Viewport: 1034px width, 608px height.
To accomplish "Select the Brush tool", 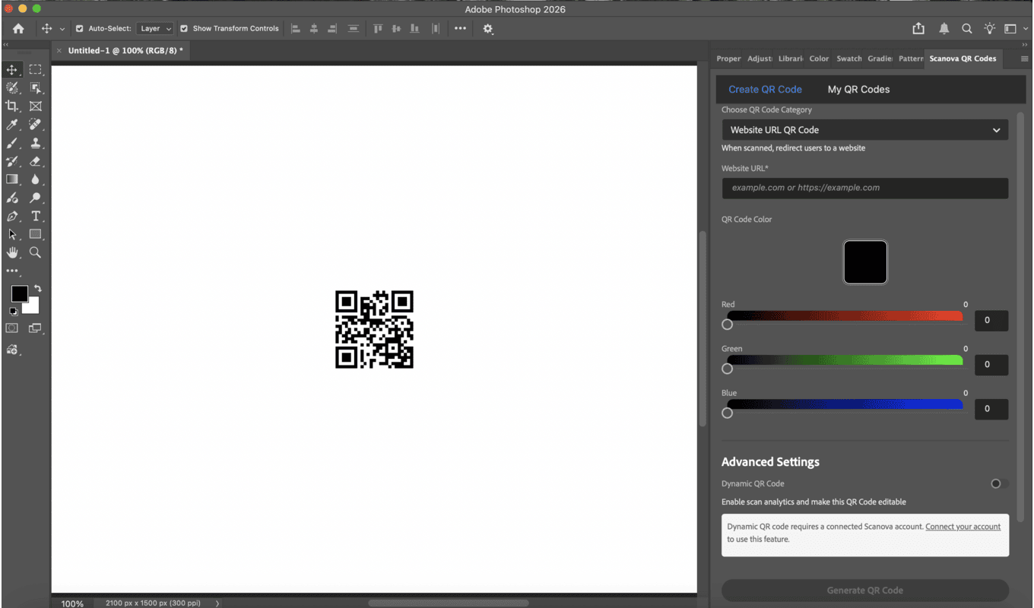I will (x=12, y=143).
